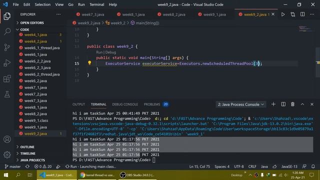Open the Run and Debug view
This screenshot has width=320, height=180.
pos(7,63)
